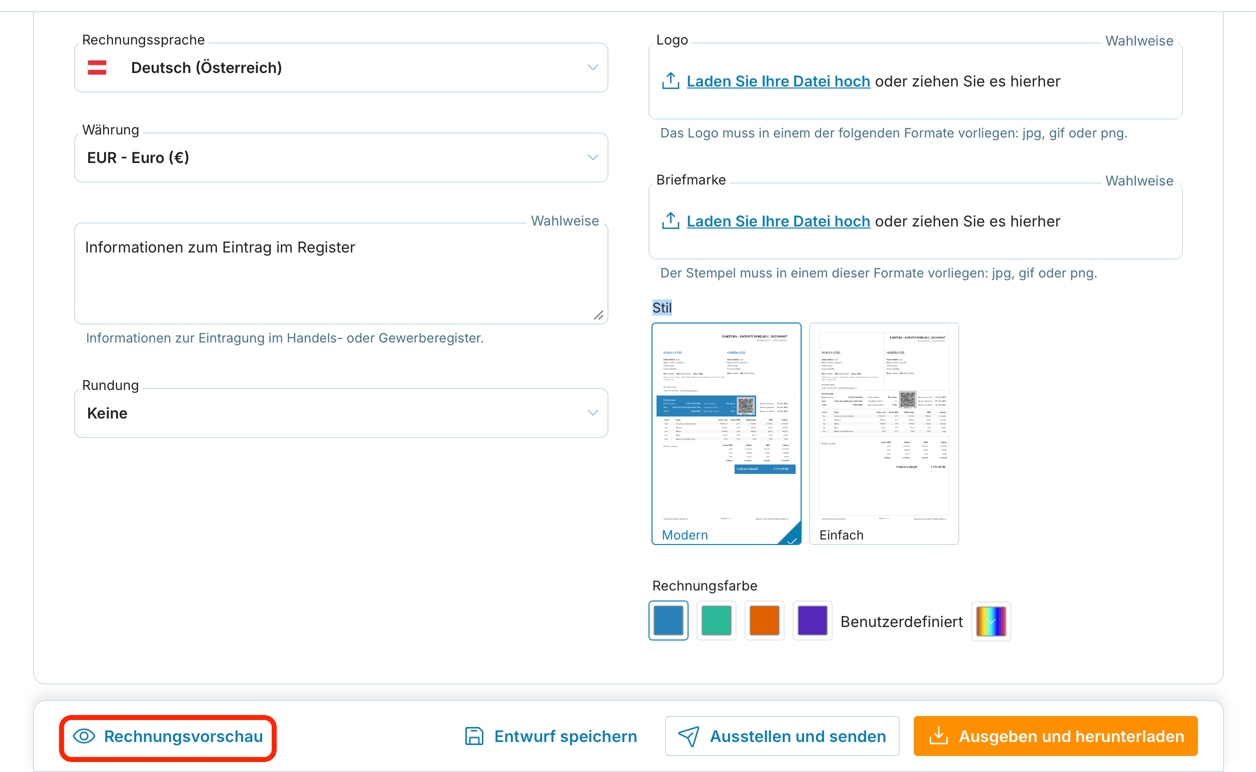The height and width of the screenshot is (772, 1256).
Task: Expand the Währung currency dropdown
Action: coord(341,157)
